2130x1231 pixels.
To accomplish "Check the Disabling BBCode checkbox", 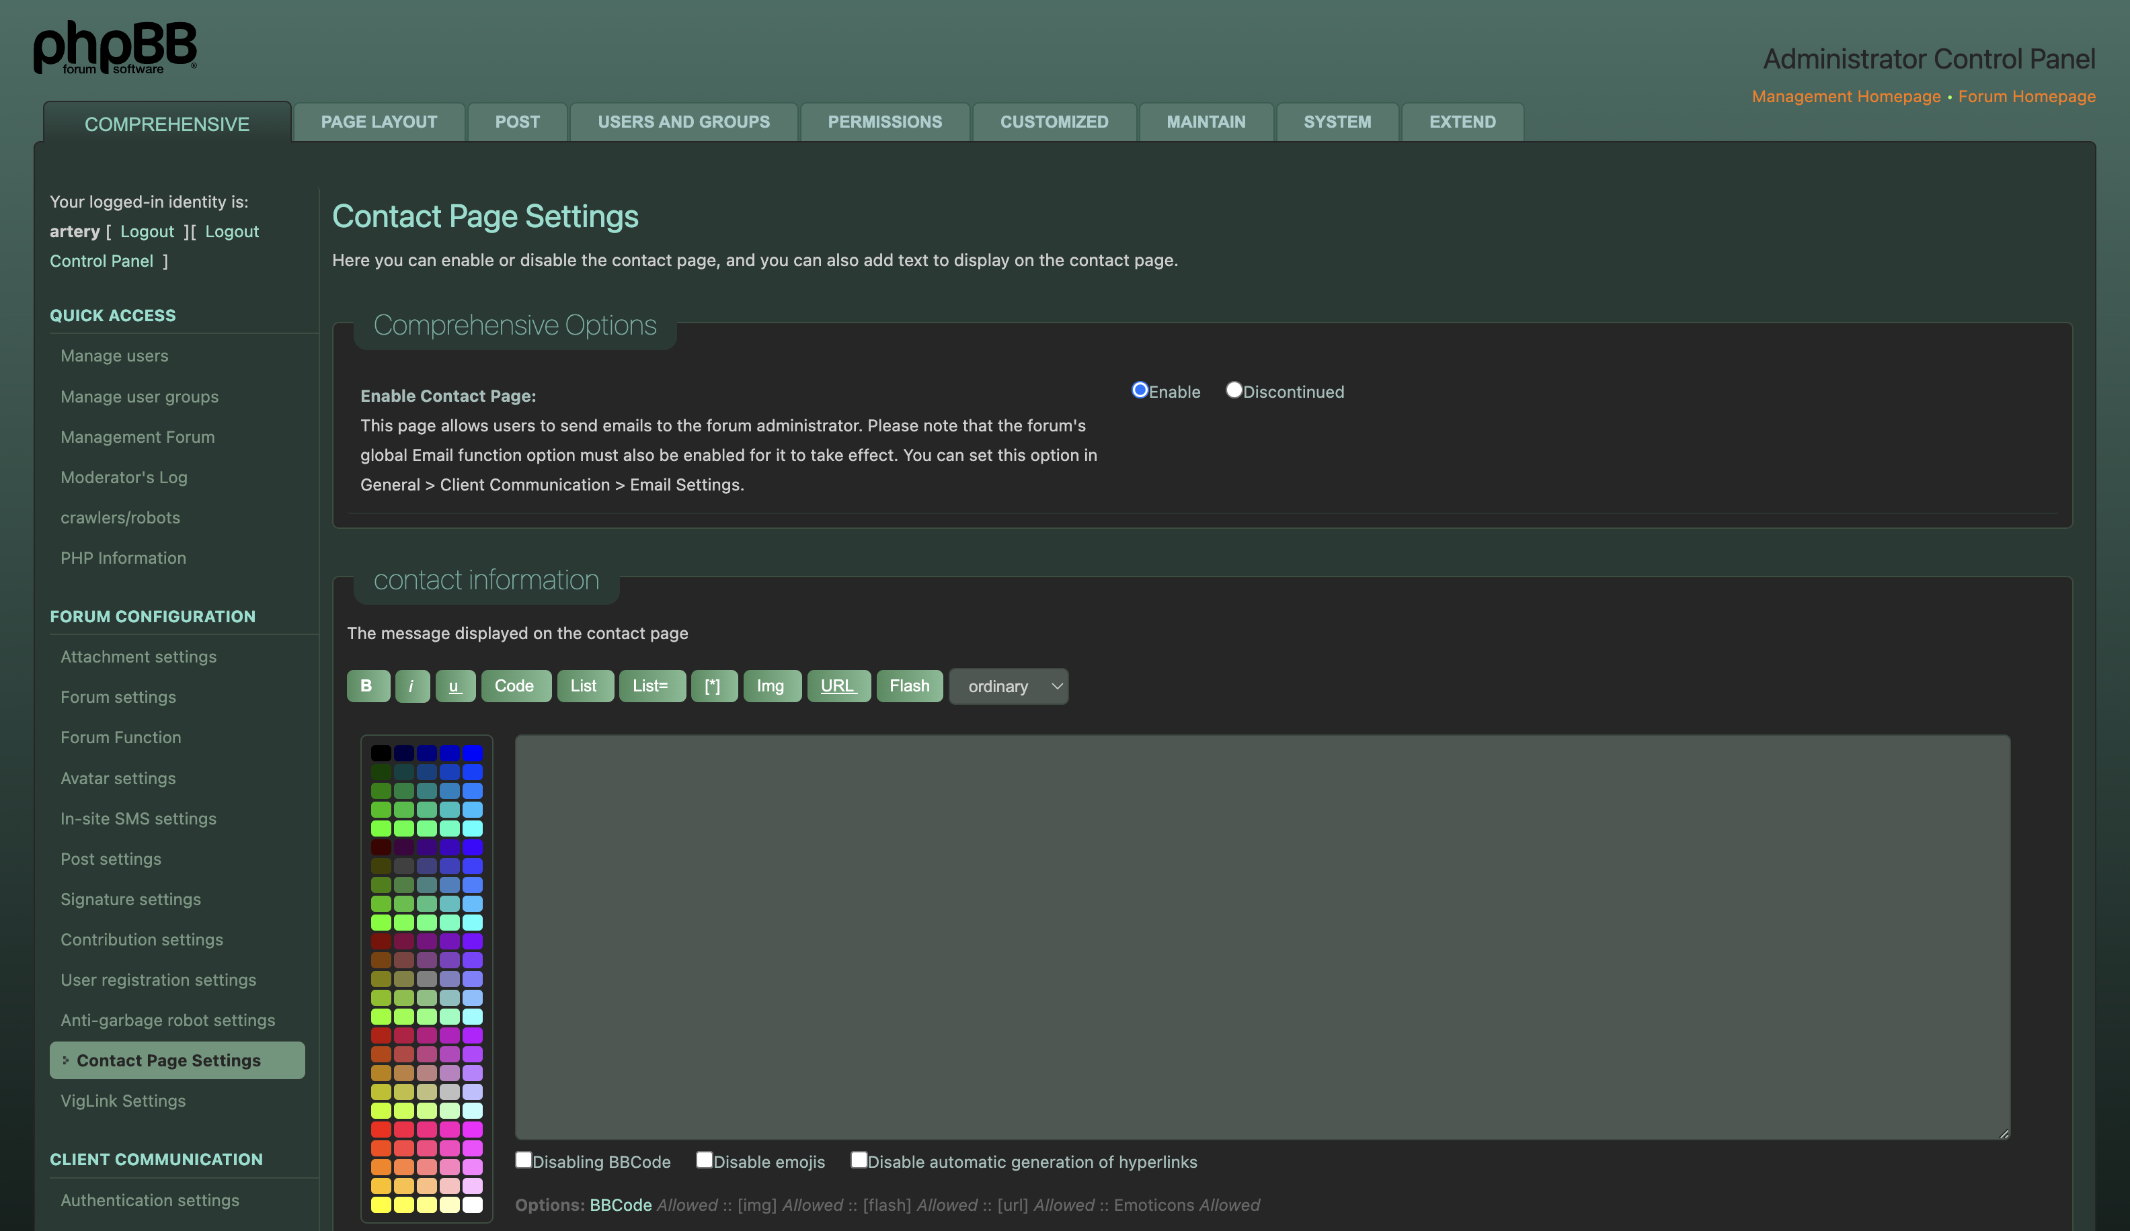I will pyautogui.click(x=524, y=1160).
